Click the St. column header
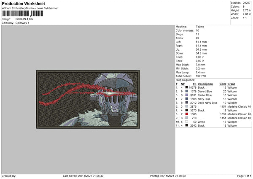Viewport: 253px width, 179px height. [194, 84]
